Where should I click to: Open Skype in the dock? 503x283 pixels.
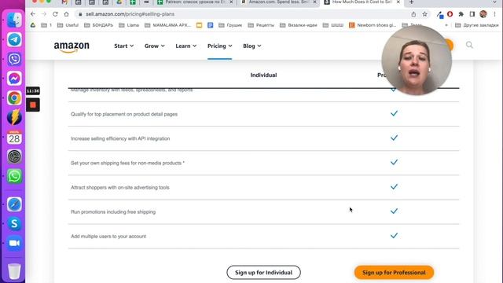pyautogui.click(x=14, y=223)
